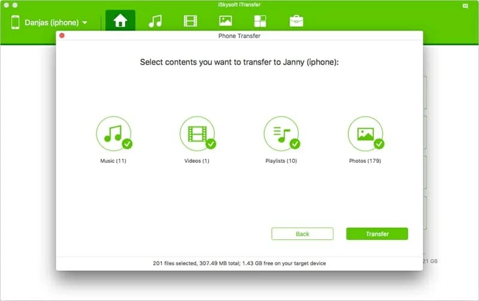Click the feedback chat icon at top right
Screen dimensions: 479x301
click(x=466, y=5)
